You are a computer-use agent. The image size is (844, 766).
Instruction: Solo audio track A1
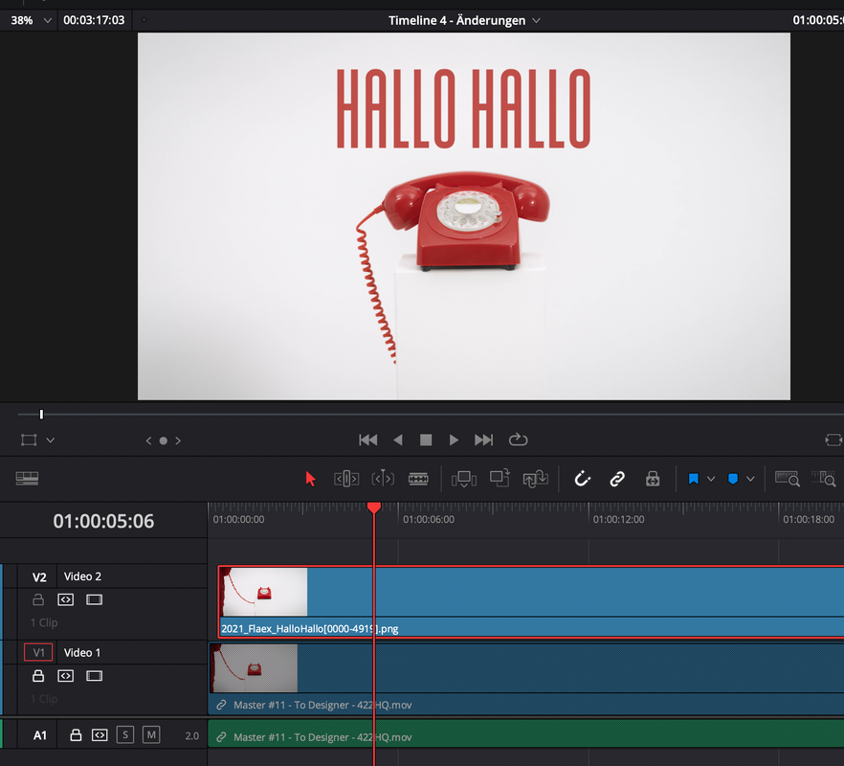125,735
